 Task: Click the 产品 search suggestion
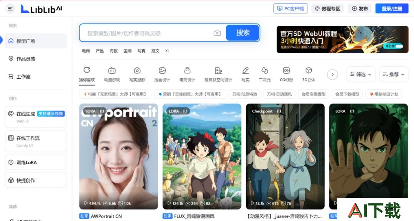coord(100,51)
